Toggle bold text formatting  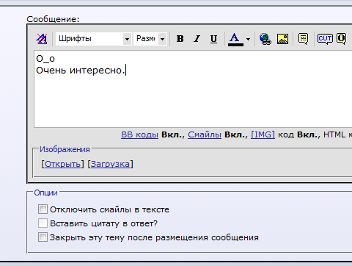click(180, 39)
